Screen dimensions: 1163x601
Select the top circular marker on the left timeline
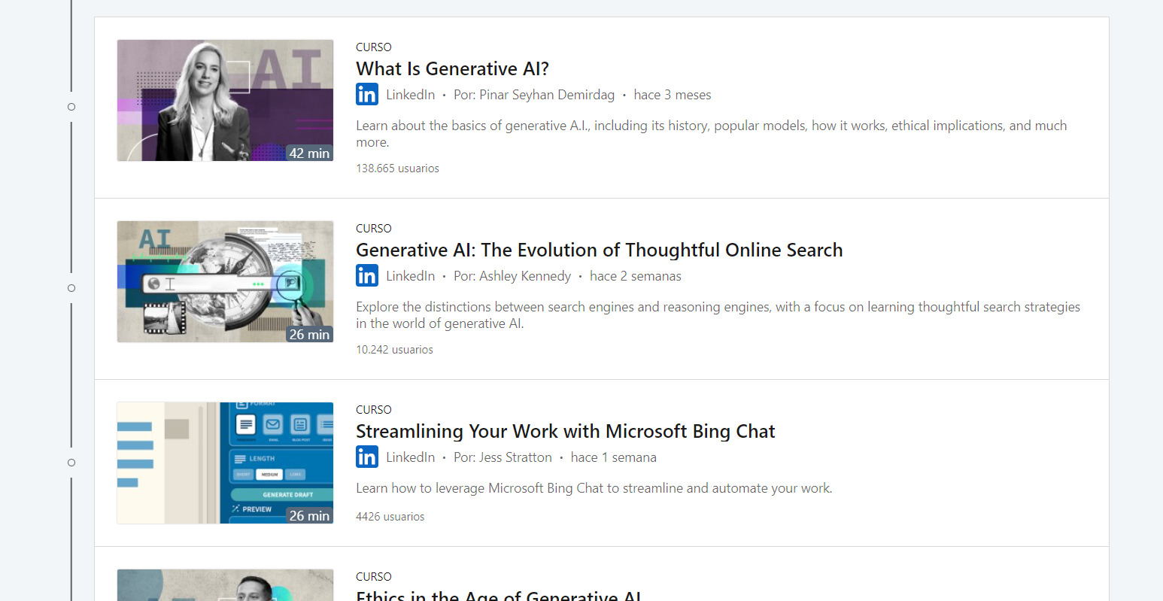(71, 107)
